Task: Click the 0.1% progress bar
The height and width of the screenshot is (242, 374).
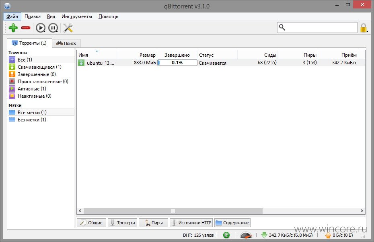Action: point(177,63)
